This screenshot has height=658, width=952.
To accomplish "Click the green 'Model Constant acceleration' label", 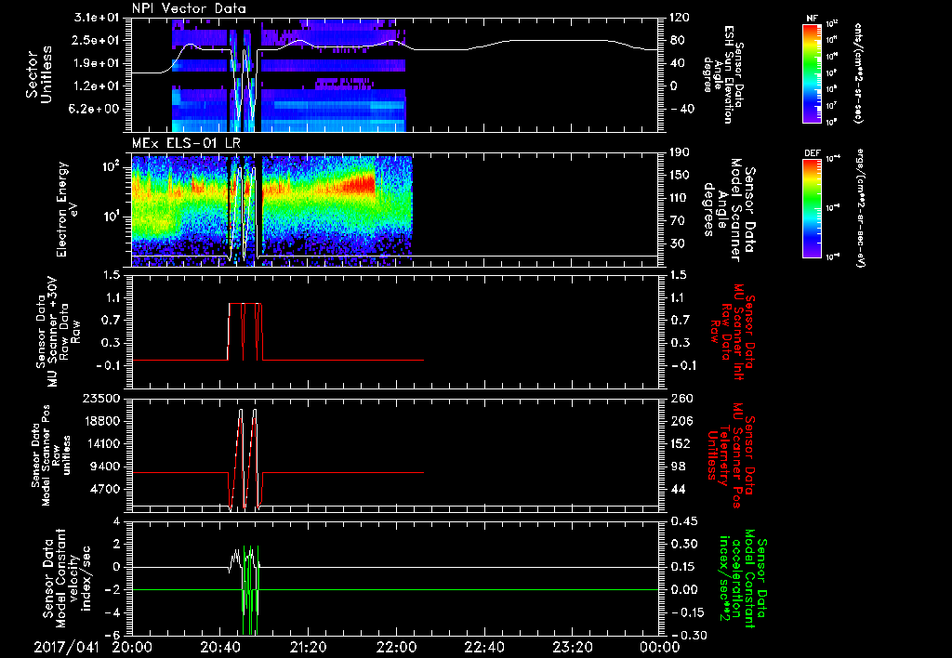I will pos(742,578).
